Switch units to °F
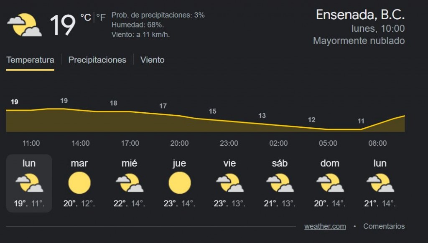This screenshot has height=243, width=428. click(x=101, y=18)
